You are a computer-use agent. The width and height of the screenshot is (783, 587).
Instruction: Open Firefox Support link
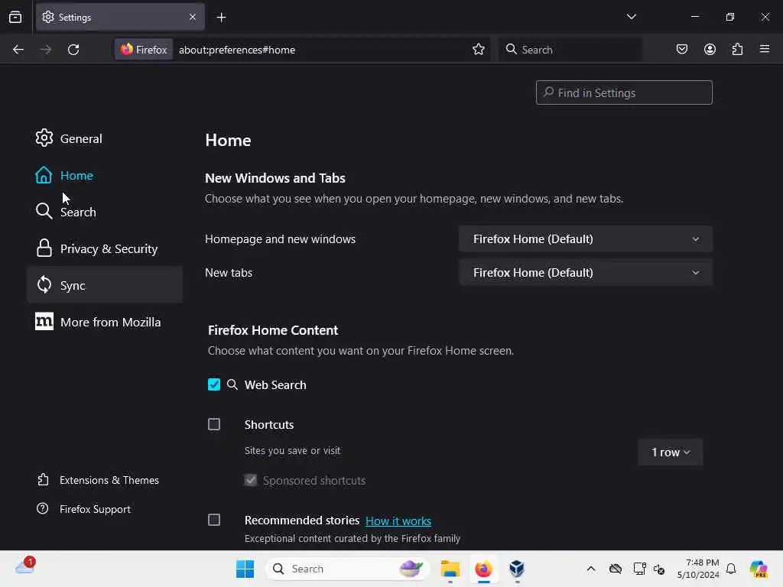pyautogui.click(x=84, y=508)
